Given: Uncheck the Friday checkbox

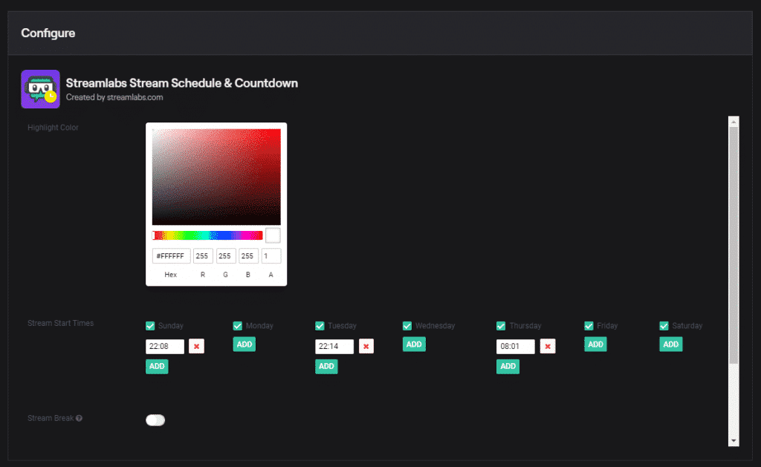Looking at the screenshot, I should pos(589,325).
